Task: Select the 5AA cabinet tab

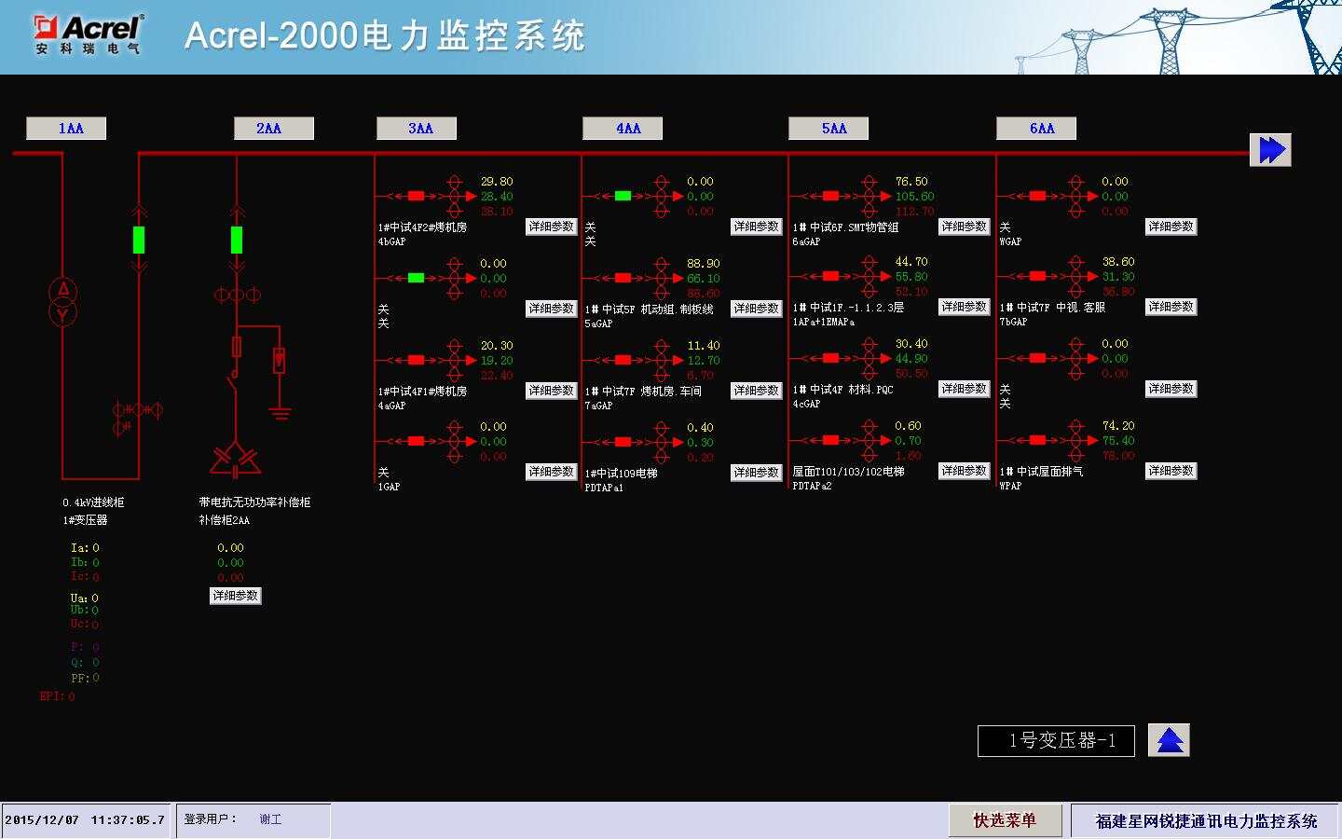Action: (828, 129)
